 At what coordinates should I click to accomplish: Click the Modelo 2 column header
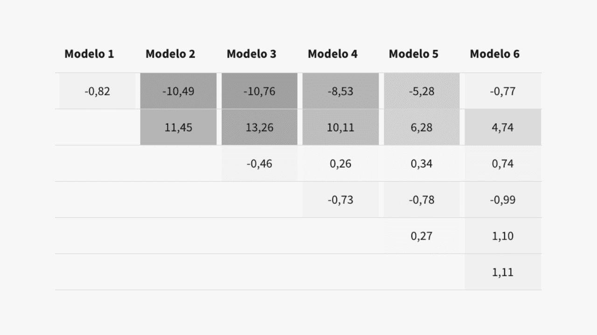click(170, 54)
